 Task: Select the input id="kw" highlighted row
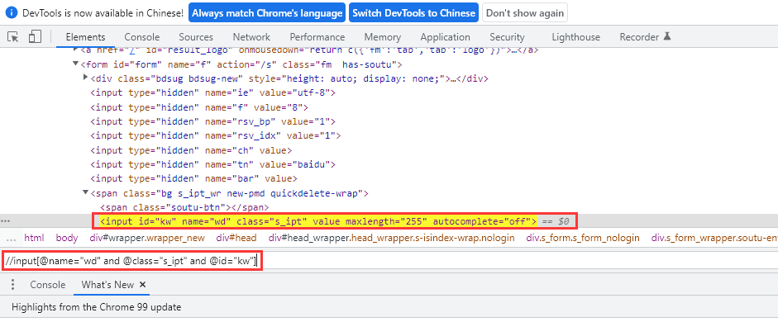point(318,221)
